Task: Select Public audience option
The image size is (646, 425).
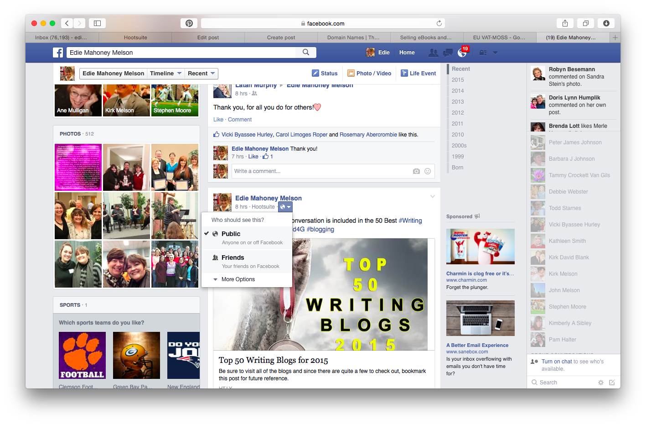Action: (x=247, y=237)
